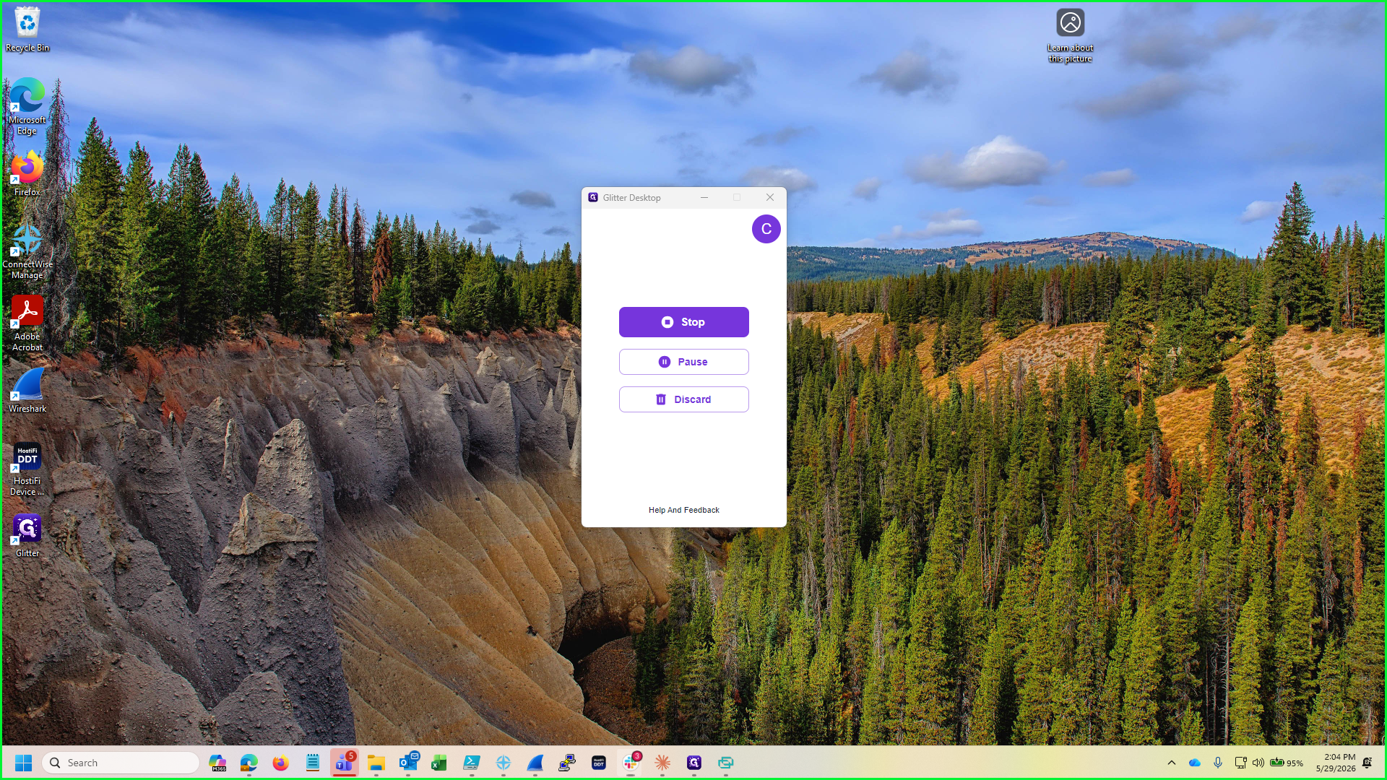Open the network tray icon
Image resolution: width=1387 pixels, height=780 pixels.
click(x=1240, y=763)
